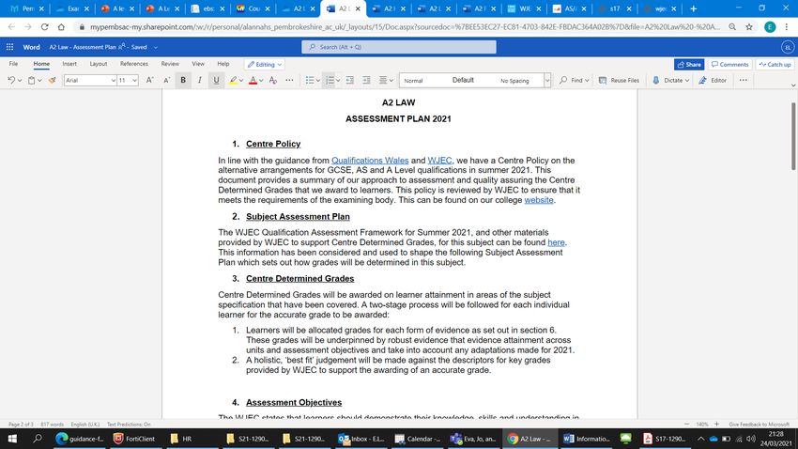The image size is (798, 449).
Task: Click the browser reload button
Action: (x=44, y=26)
